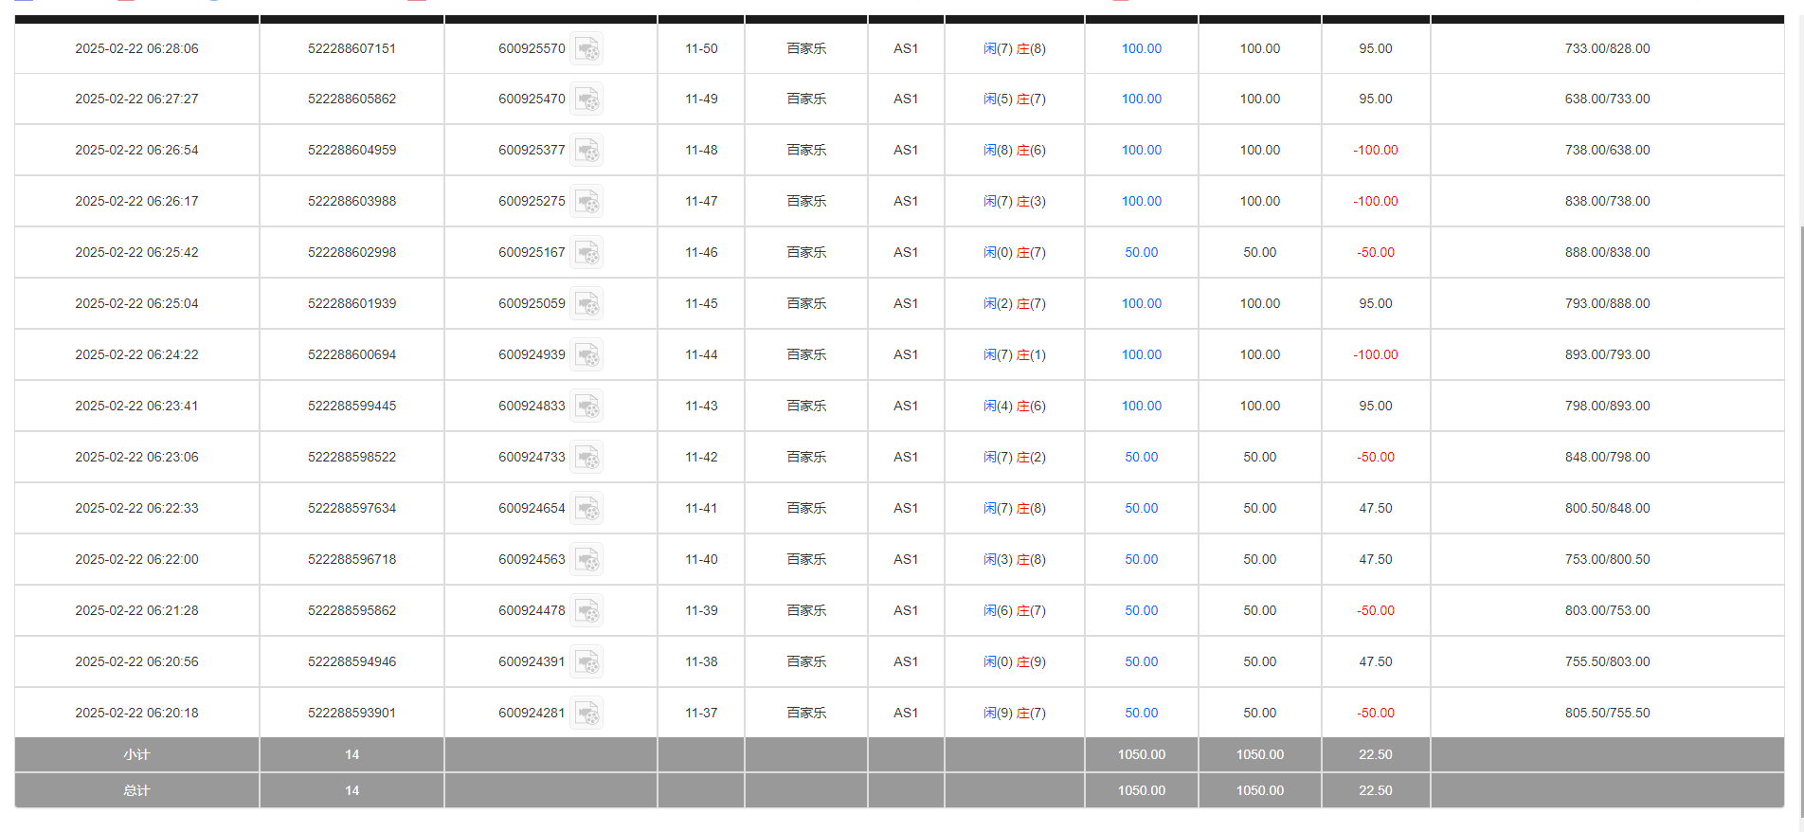Open replay icon next to 600925059
The height and width of the screenshot is (832, 1804).
coord(587,304)
